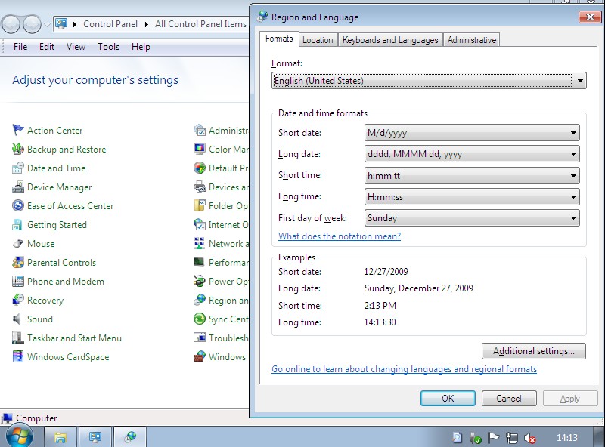Open the Recovery icon
Image resolution: width=605 pixels, height=447 pixels.
pyautogui.click(x=17, y=301)
